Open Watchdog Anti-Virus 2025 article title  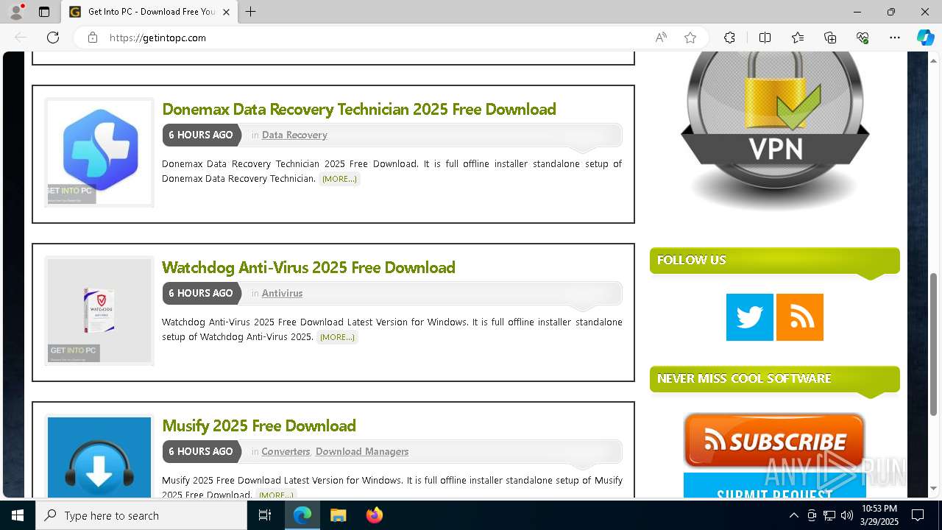(308, 267)
